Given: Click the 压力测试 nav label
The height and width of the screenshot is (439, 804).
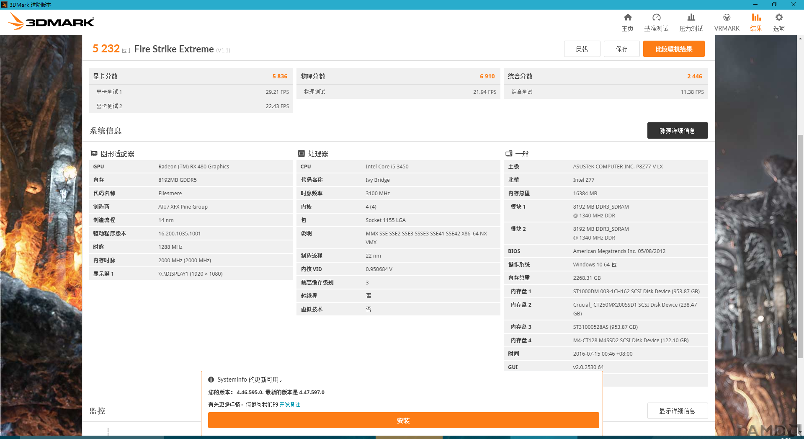Looking at the screenshot, I should tap(691, 28).
